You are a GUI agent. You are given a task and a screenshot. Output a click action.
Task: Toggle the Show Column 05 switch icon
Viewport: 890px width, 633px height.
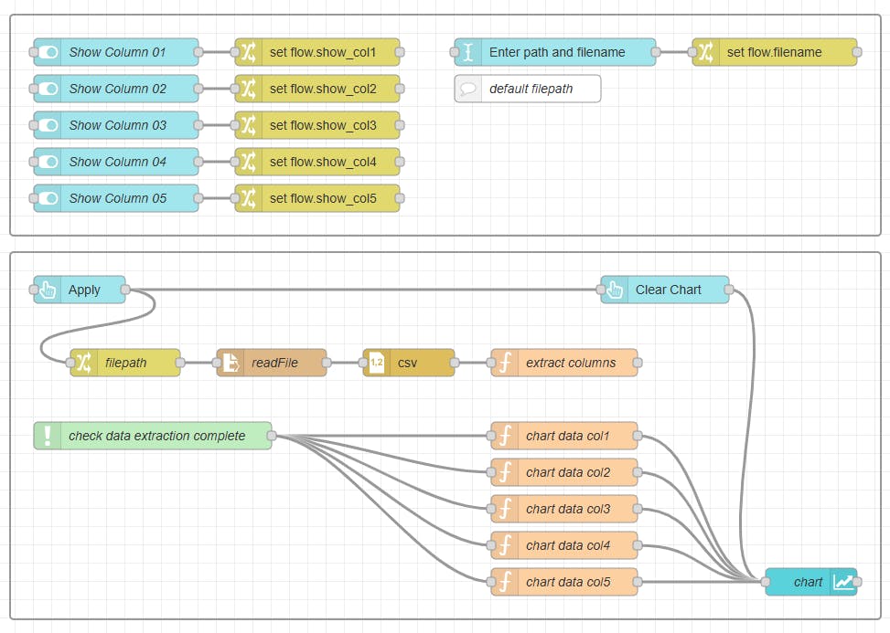(x=48, y=198)
